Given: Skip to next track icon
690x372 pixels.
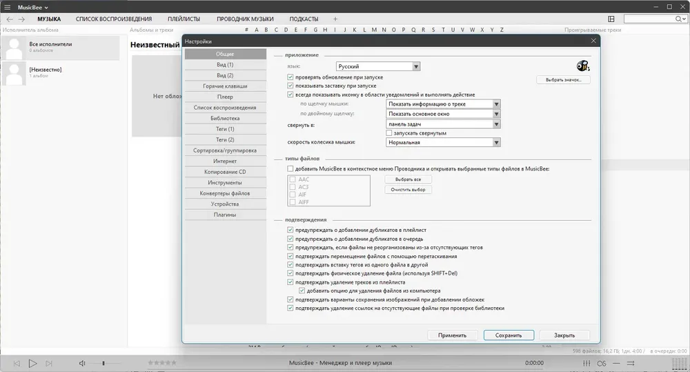Looking at the screenshot, I should pyautogui.click(x=49, y=363).
